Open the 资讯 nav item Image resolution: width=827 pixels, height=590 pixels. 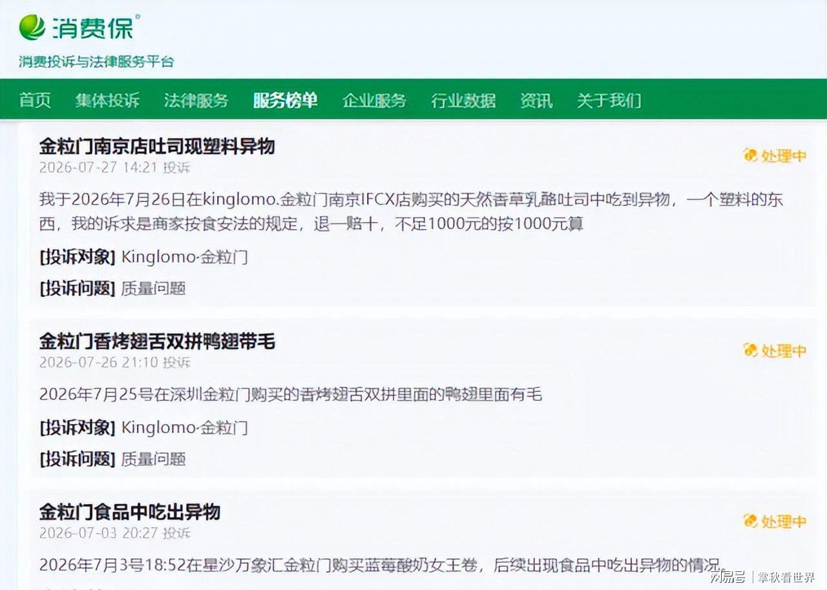[x=537, y=100]
